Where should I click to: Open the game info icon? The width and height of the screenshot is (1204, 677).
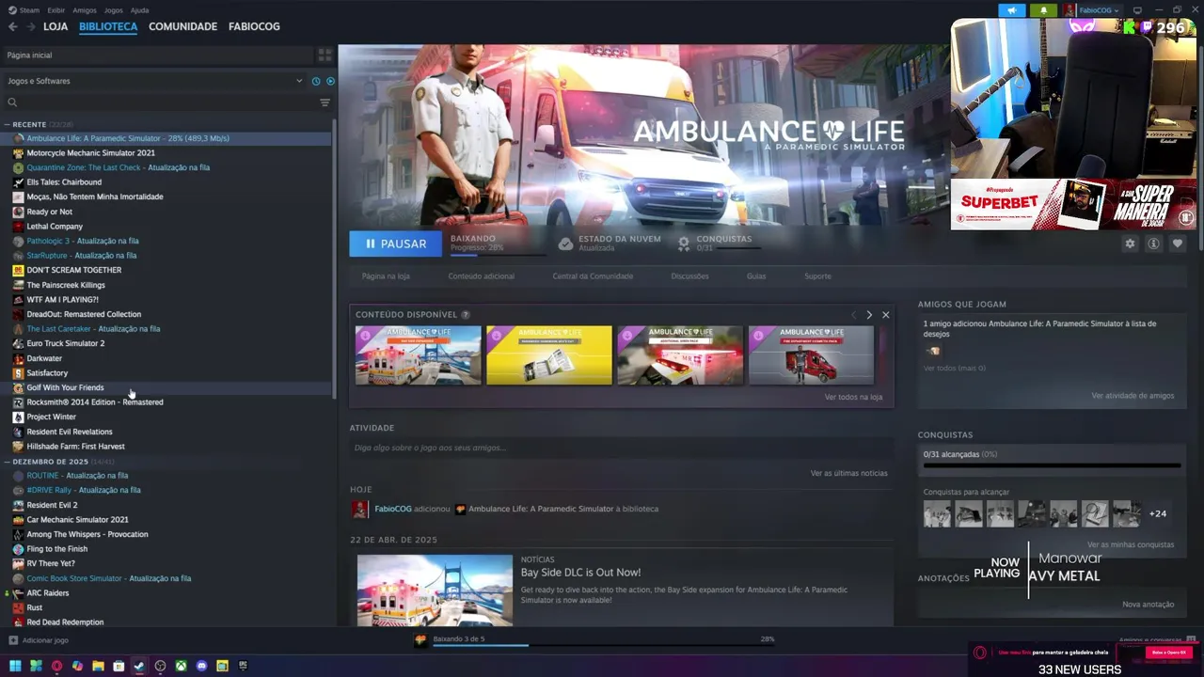coord(1153,244)
